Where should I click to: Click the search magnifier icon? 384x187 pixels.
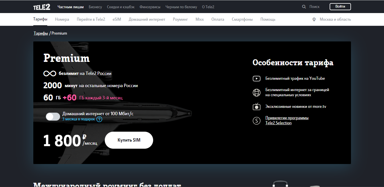coord(304,7)
